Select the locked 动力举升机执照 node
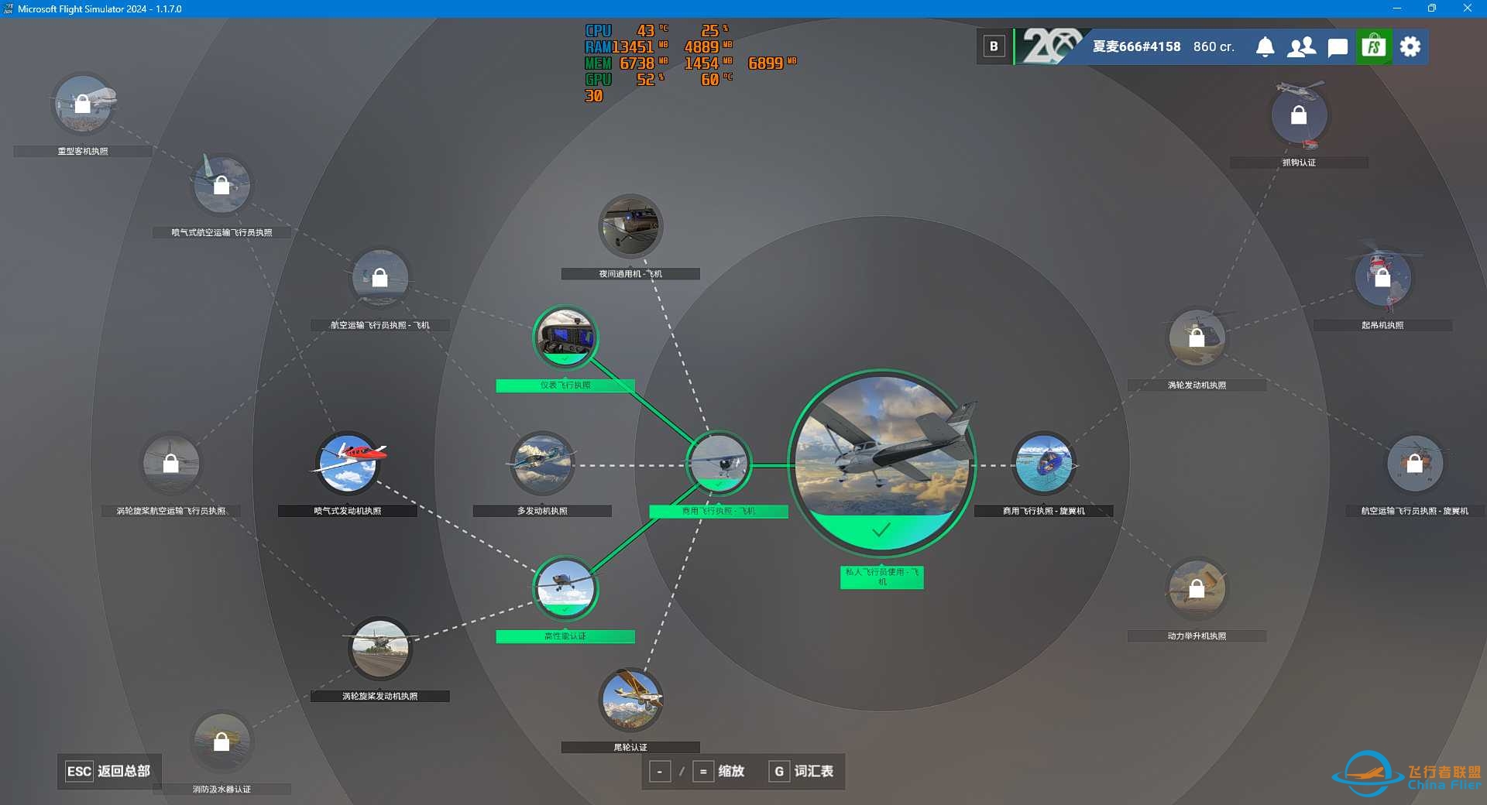 1197,588
